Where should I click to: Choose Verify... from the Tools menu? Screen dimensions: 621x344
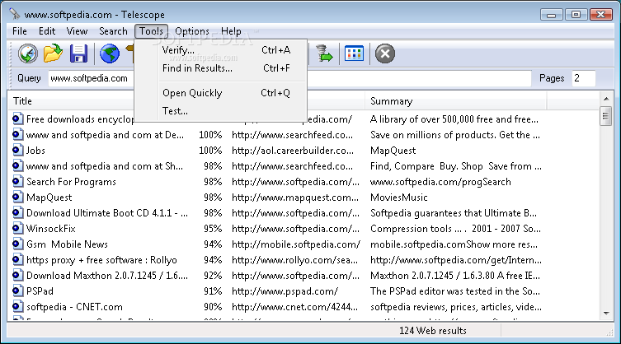pyautogui.click(x=220, y=50)
